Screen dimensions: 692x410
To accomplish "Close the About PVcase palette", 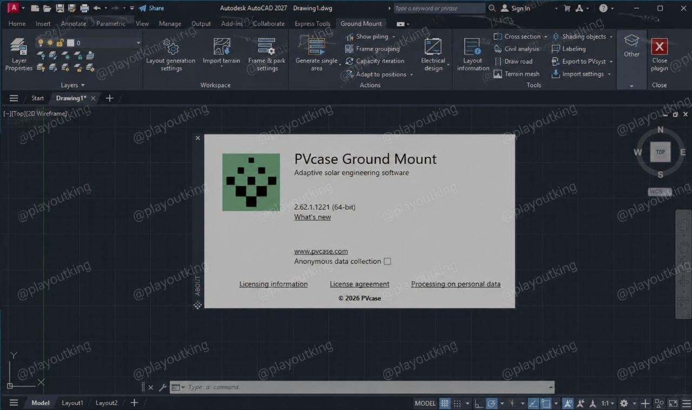I will [x=198, y=138].
